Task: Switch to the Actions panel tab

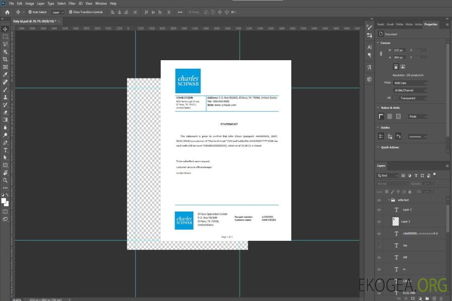Action: [x=418, y=24]
